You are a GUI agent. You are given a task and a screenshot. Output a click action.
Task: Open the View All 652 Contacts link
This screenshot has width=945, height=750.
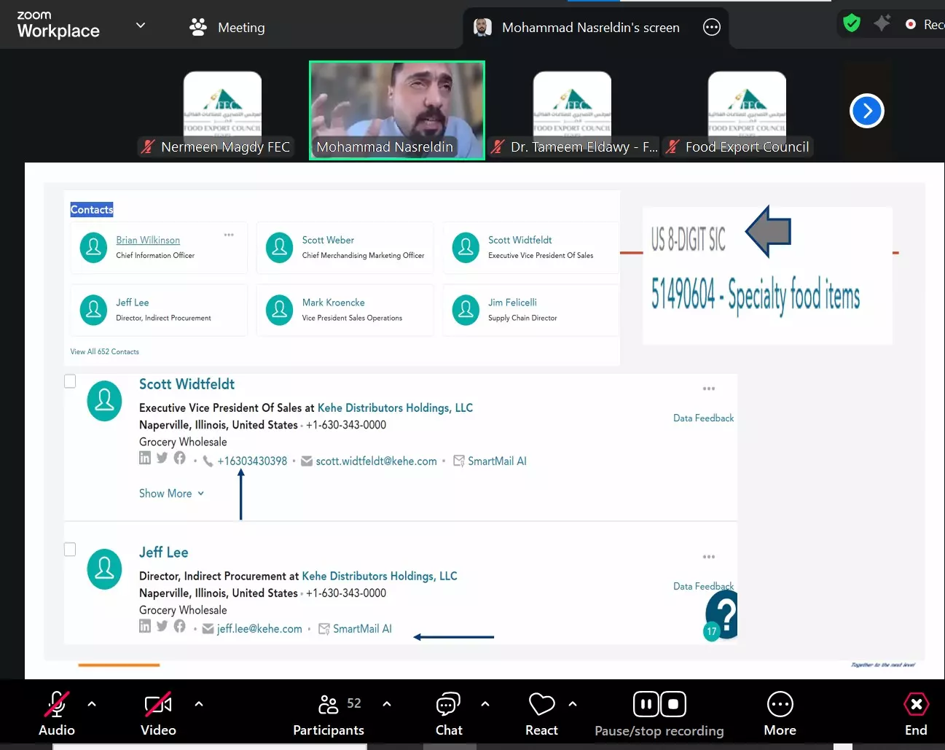click(104, 351)
